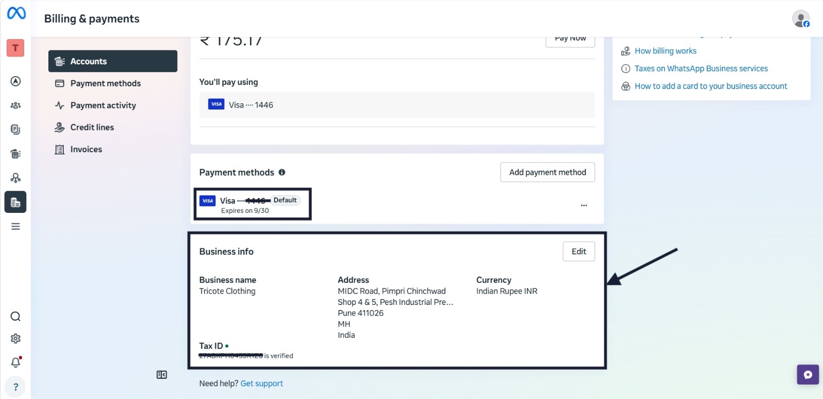Open the Get support link
Image resolution: width=823 pixels, height=399 pixels.
tap(262, 384)
